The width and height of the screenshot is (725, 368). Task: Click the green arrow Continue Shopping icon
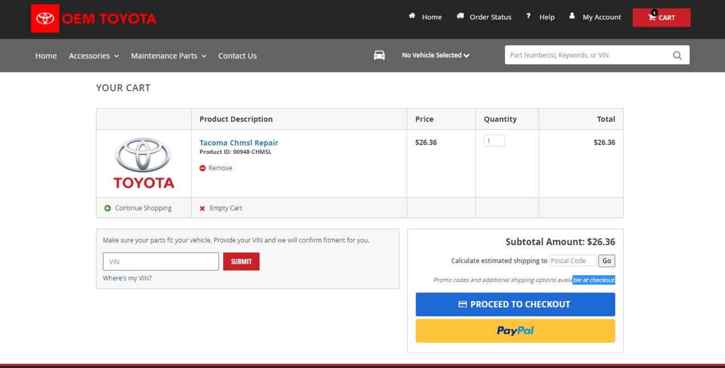click(108, 208)
